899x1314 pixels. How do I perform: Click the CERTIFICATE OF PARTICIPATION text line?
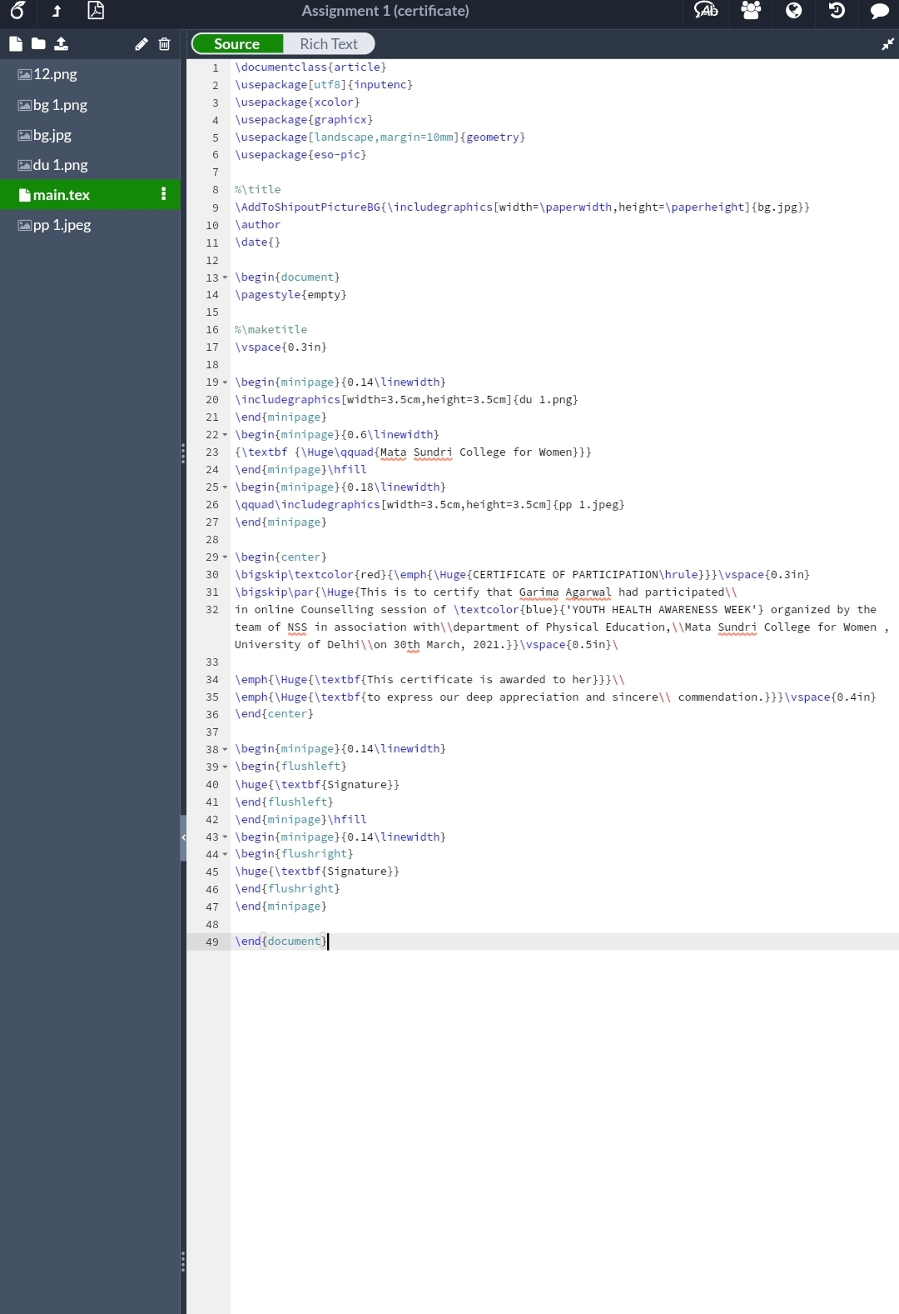(522, 574)
